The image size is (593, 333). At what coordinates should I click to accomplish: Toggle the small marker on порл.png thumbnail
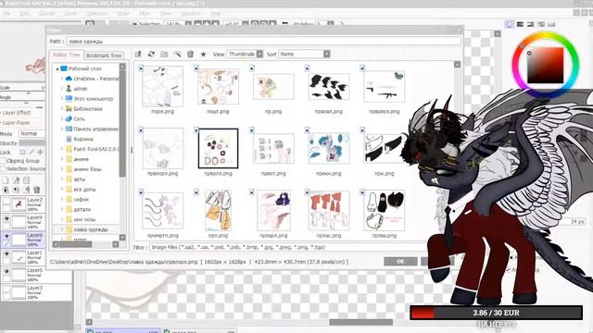click(141, 68)
